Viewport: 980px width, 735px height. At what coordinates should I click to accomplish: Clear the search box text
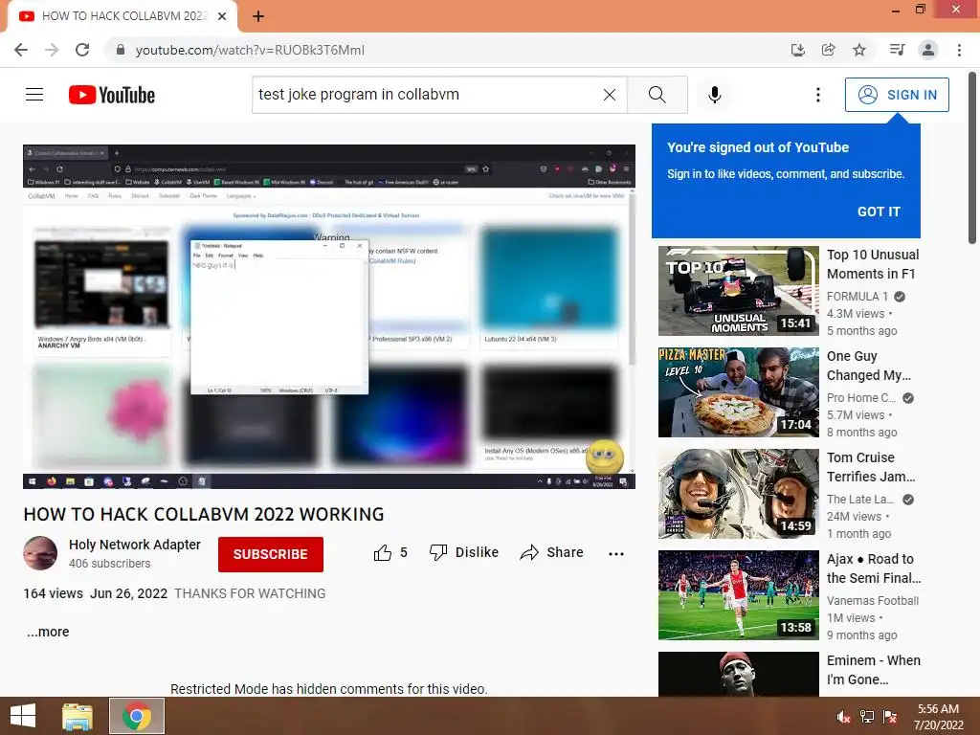(610, 95)
